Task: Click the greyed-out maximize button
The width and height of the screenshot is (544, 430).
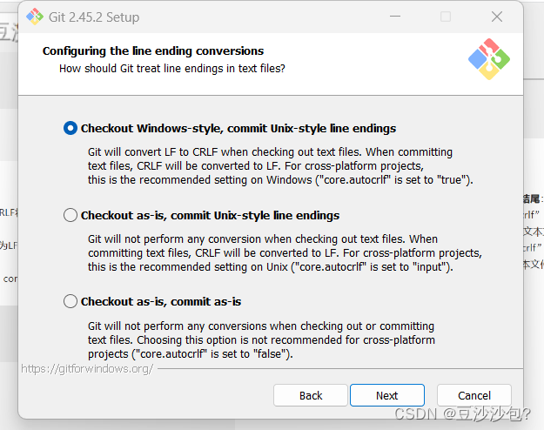Action: point(446,17)
